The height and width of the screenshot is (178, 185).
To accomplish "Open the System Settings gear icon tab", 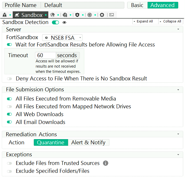I will (102, 15).
